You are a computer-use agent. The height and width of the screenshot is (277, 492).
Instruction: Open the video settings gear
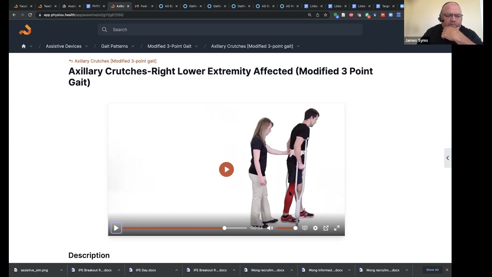316,228
